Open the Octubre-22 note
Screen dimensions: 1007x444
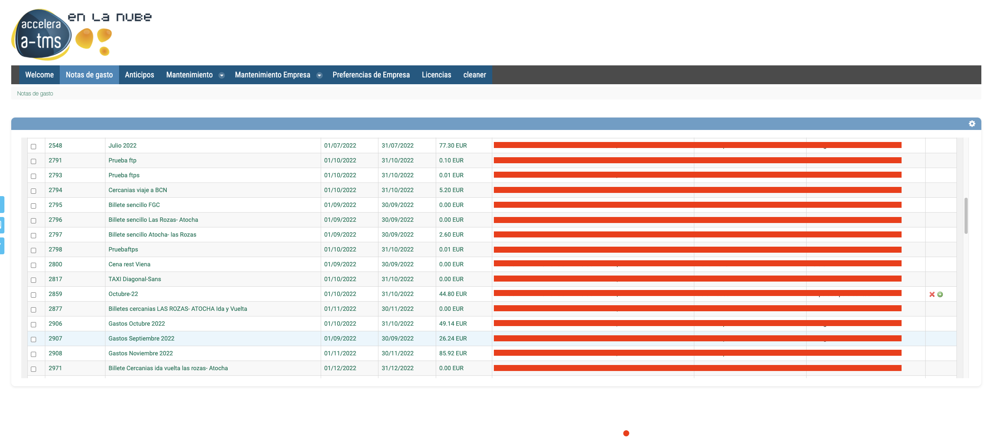click(123, 294)
